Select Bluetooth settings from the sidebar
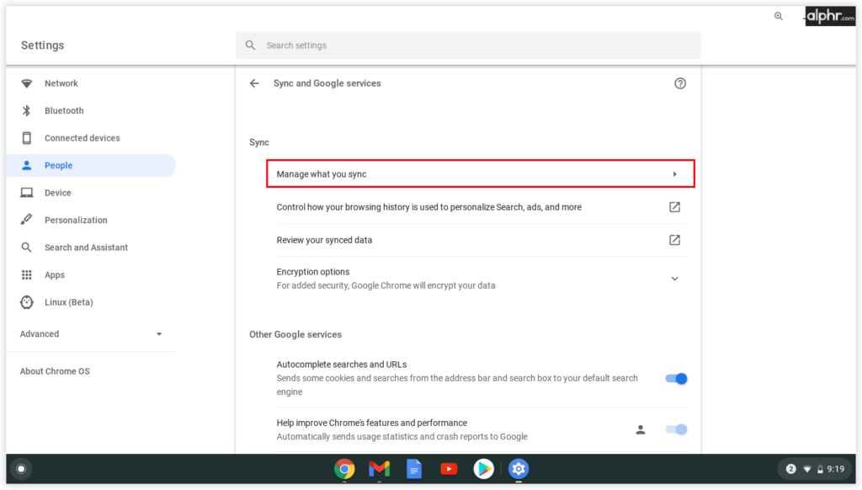 tap(62, 110)
